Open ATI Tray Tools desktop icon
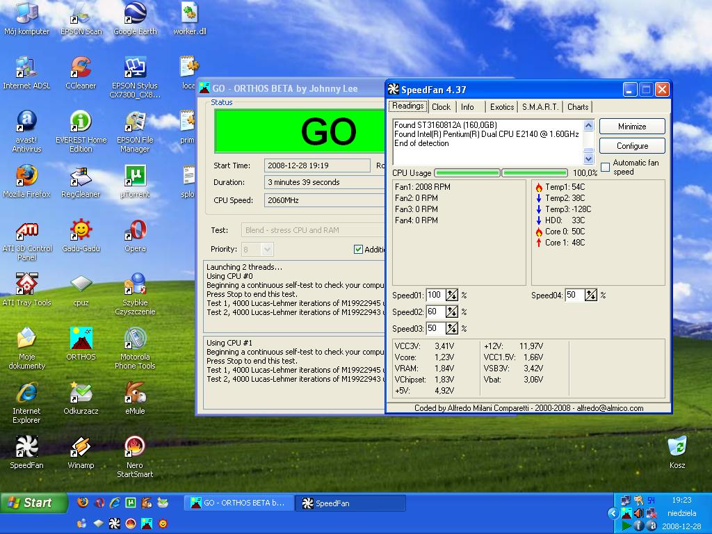 coord(27,290)
